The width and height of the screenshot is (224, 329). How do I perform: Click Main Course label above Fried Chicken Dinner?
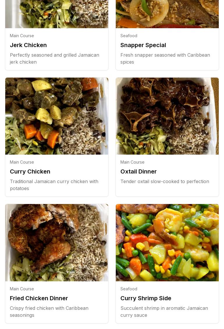[22, 289]
